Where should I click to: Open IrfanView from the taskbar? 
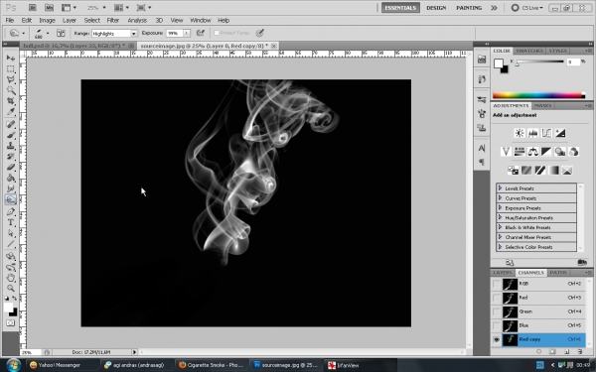(360, 365)
